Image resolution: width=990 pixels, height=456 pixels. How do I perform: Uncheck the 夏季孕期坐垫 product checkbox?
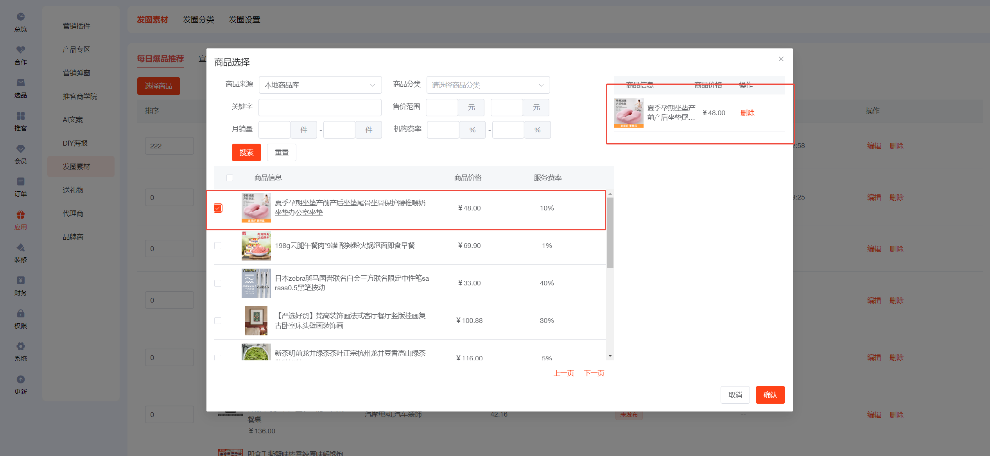tap(218, 208)
